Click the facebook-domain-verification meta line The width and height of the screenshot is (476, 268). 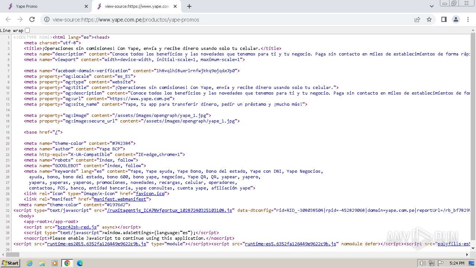click(132, 71)
